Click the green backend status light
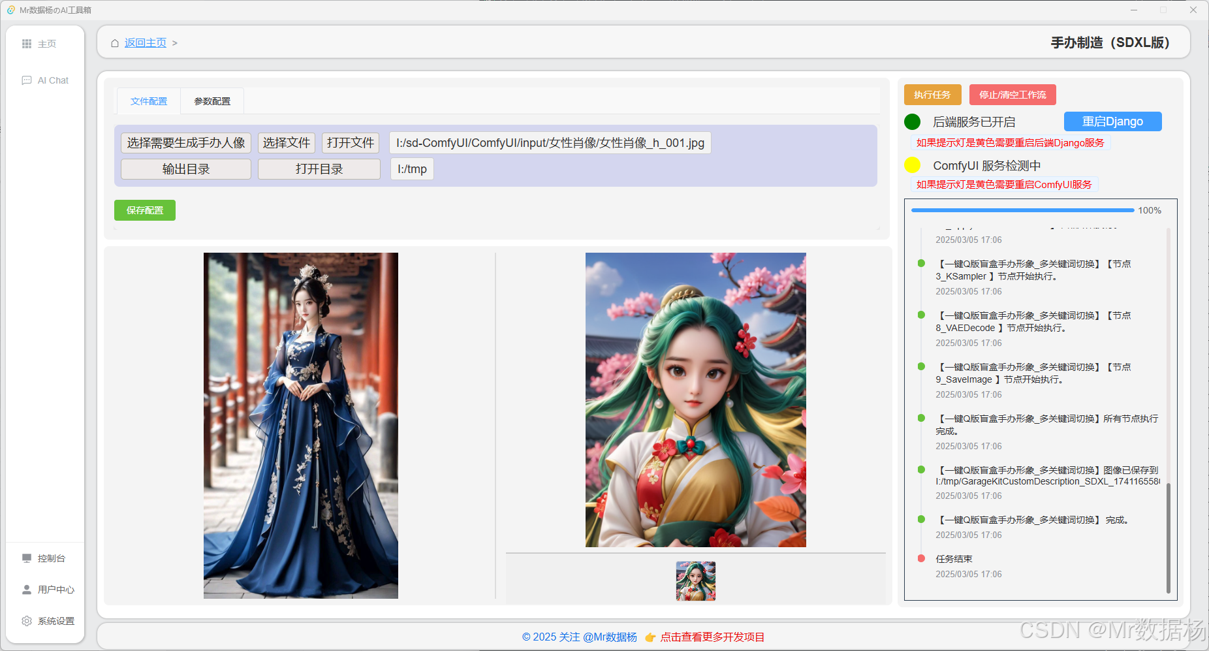The width and height of the screenshot is (1209, 651). pos(913,122)
